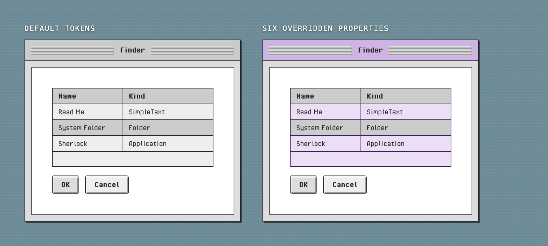Image resolution: width=548 pixels, height=246 pixels.
Task: Select System Folder cell in the purple table
Action: tap(326, 128)
